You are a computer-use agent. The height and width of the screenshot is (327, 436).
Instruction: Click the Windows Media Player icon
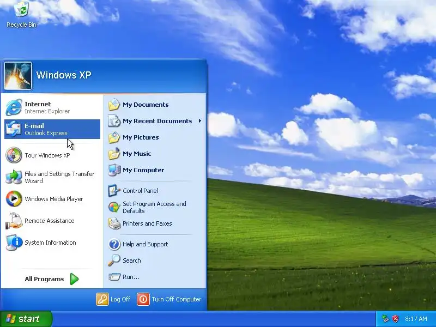coord(14,199)
